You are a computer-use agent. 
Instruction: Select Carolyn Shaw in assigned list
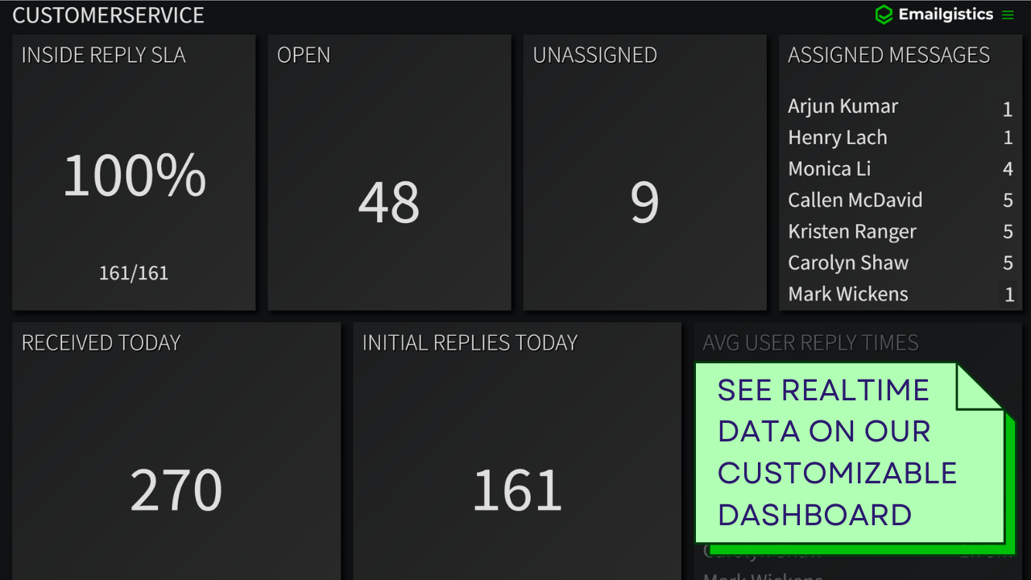click(x=848, y=263)
